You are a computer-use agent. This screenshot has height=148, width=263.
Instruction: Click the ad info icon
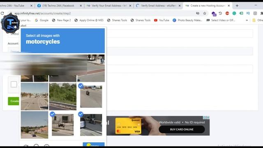pos(205,118)
